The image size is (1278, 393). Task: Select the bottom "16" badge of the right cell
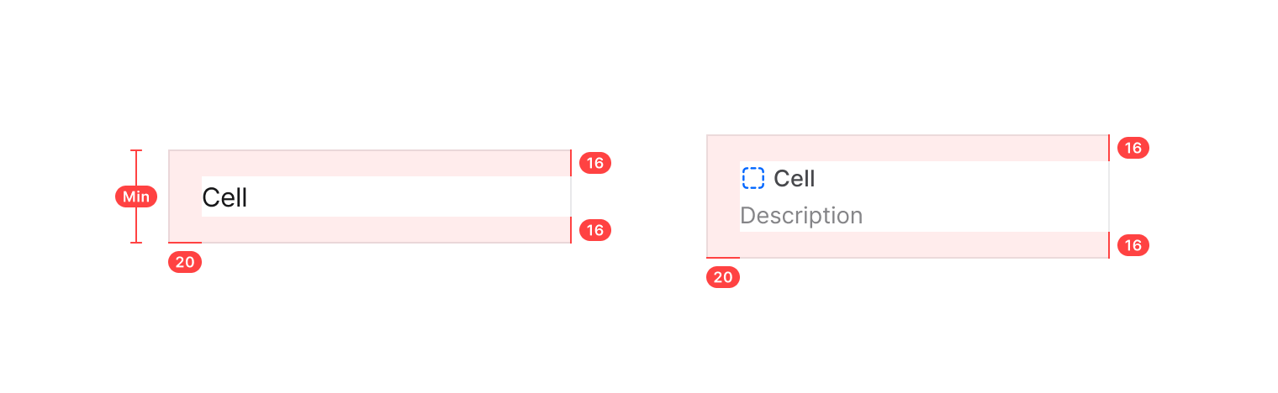tap(1133, 245)
